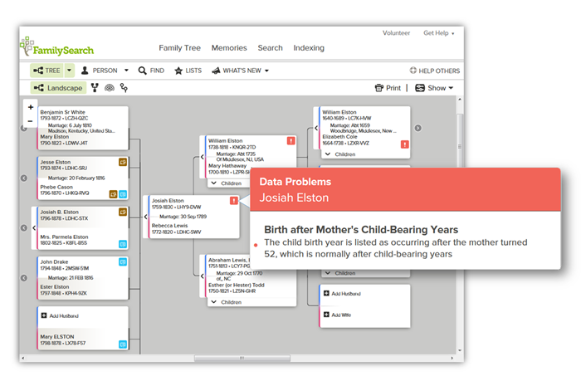Zoom in with the plus button
Image resolution: width=581 pixels, height=376 pixels.
coord(31,107)
